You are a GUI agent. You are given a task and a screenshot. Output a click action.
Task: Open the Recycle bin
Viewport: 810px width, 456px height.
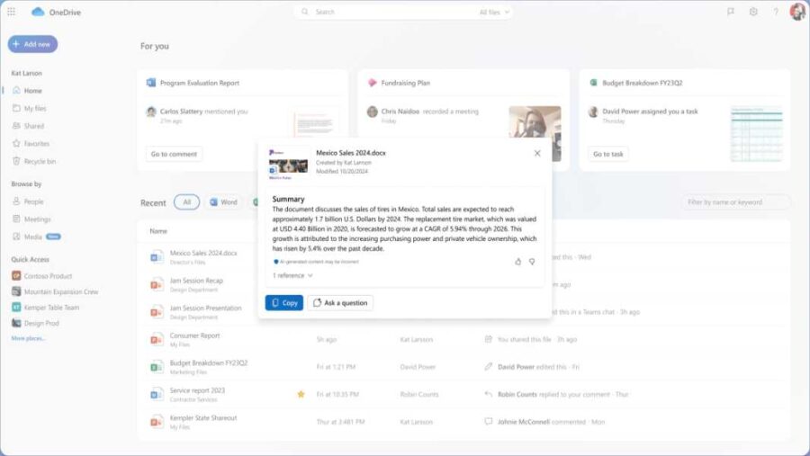(40, 161)
